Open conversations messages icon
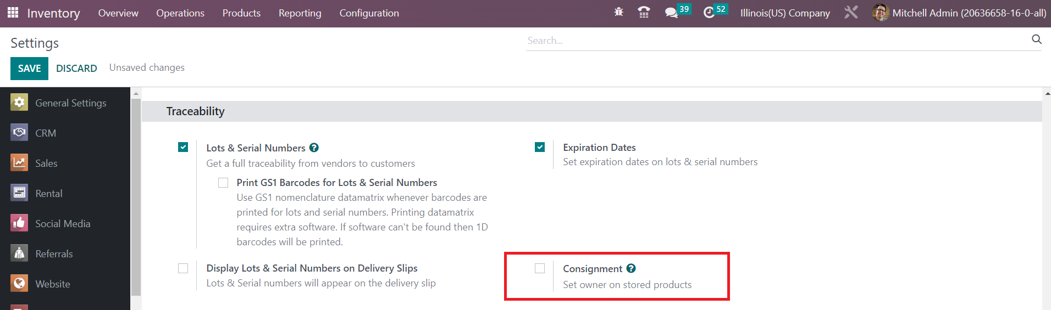This screenshot has height=310, width=1051. pyautogui.click(x=671, y=12)
